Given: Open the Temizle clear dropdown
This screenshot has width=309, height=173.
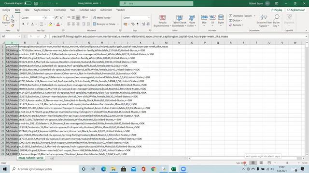Looking at the screenshot, I should (236, 25).
